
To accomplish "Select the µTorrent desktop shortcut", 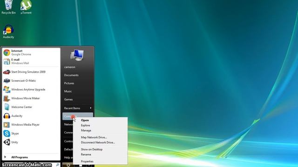I will 26,7.
